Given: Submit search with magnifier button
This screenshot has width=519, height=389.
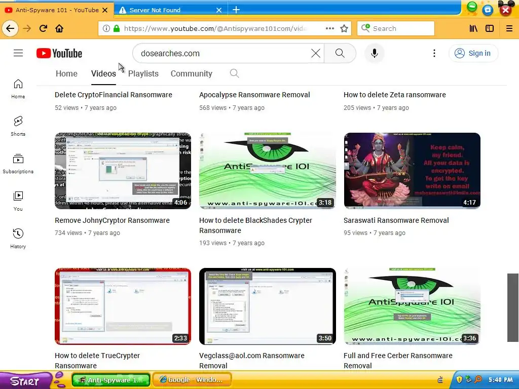Looking at the screenshot, I should coord(340,53).
